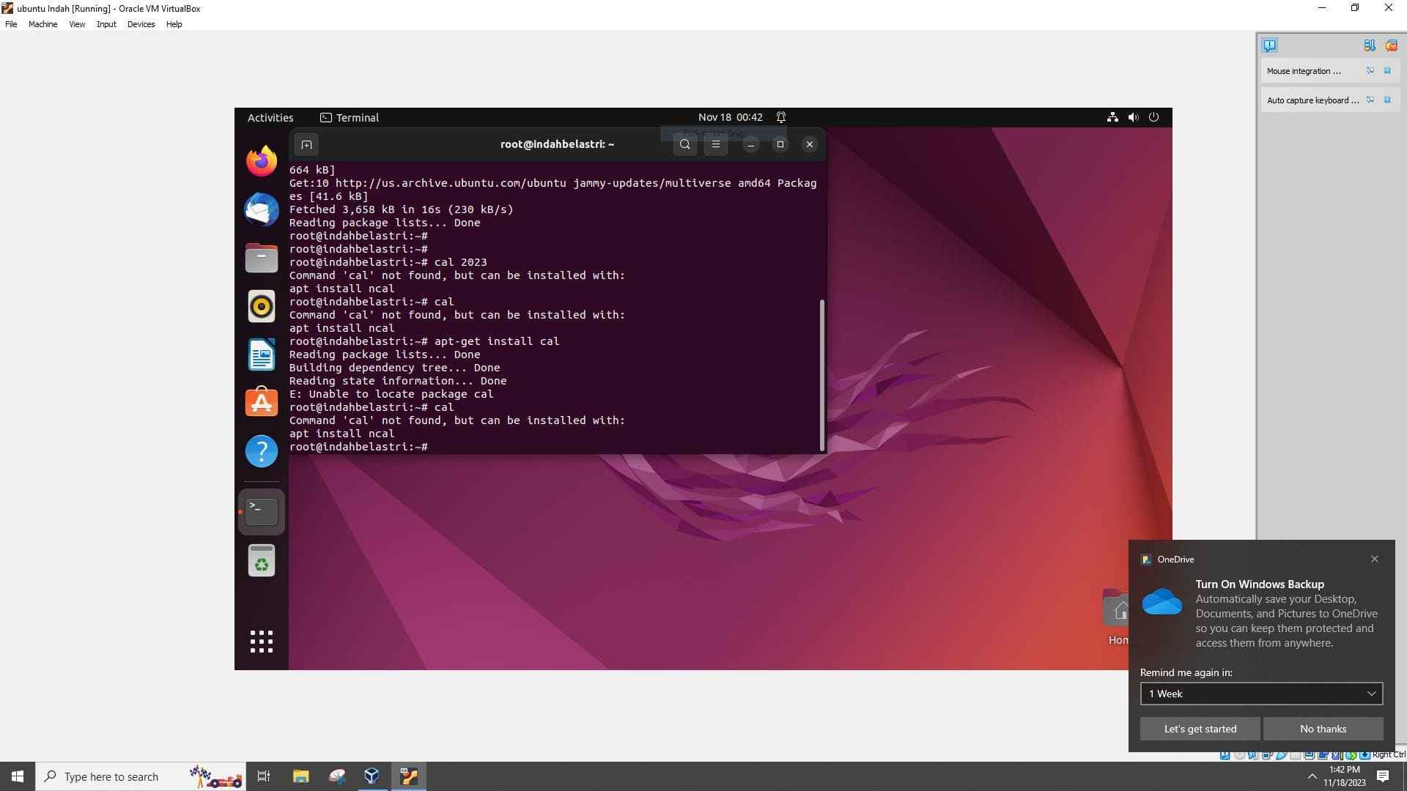This screenshot has height=791, width=1407.
Task: Launch LibreOffice Writer from the dock
Action: click(261, 354)
